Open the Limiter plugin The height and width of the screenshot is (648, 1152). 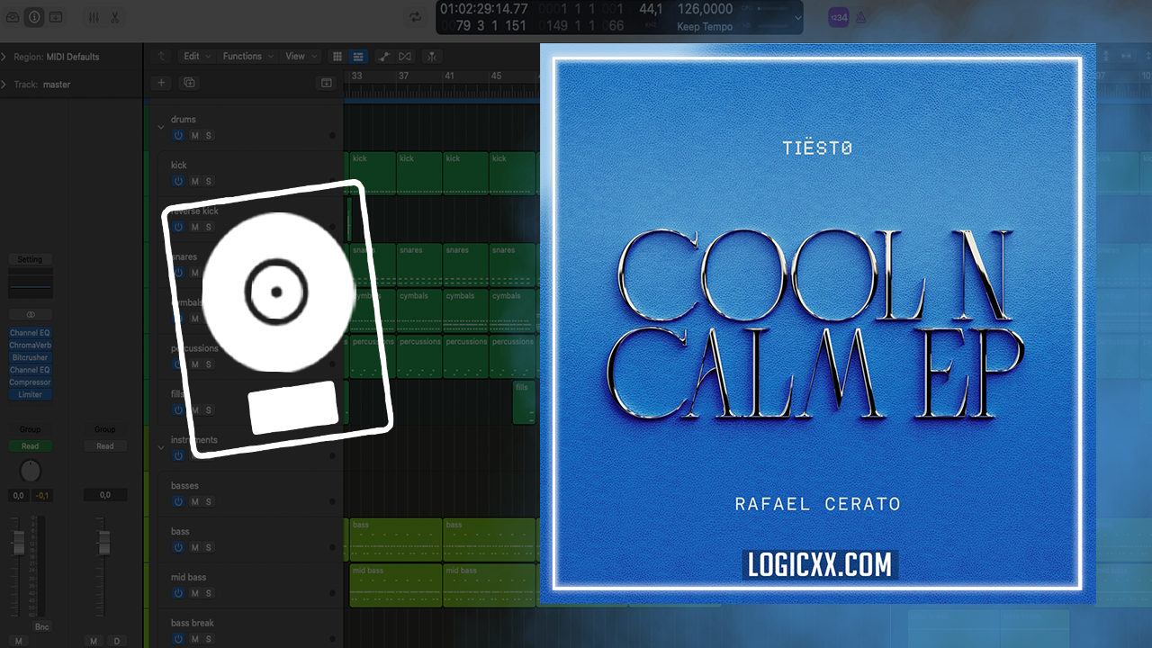[31, 394]
